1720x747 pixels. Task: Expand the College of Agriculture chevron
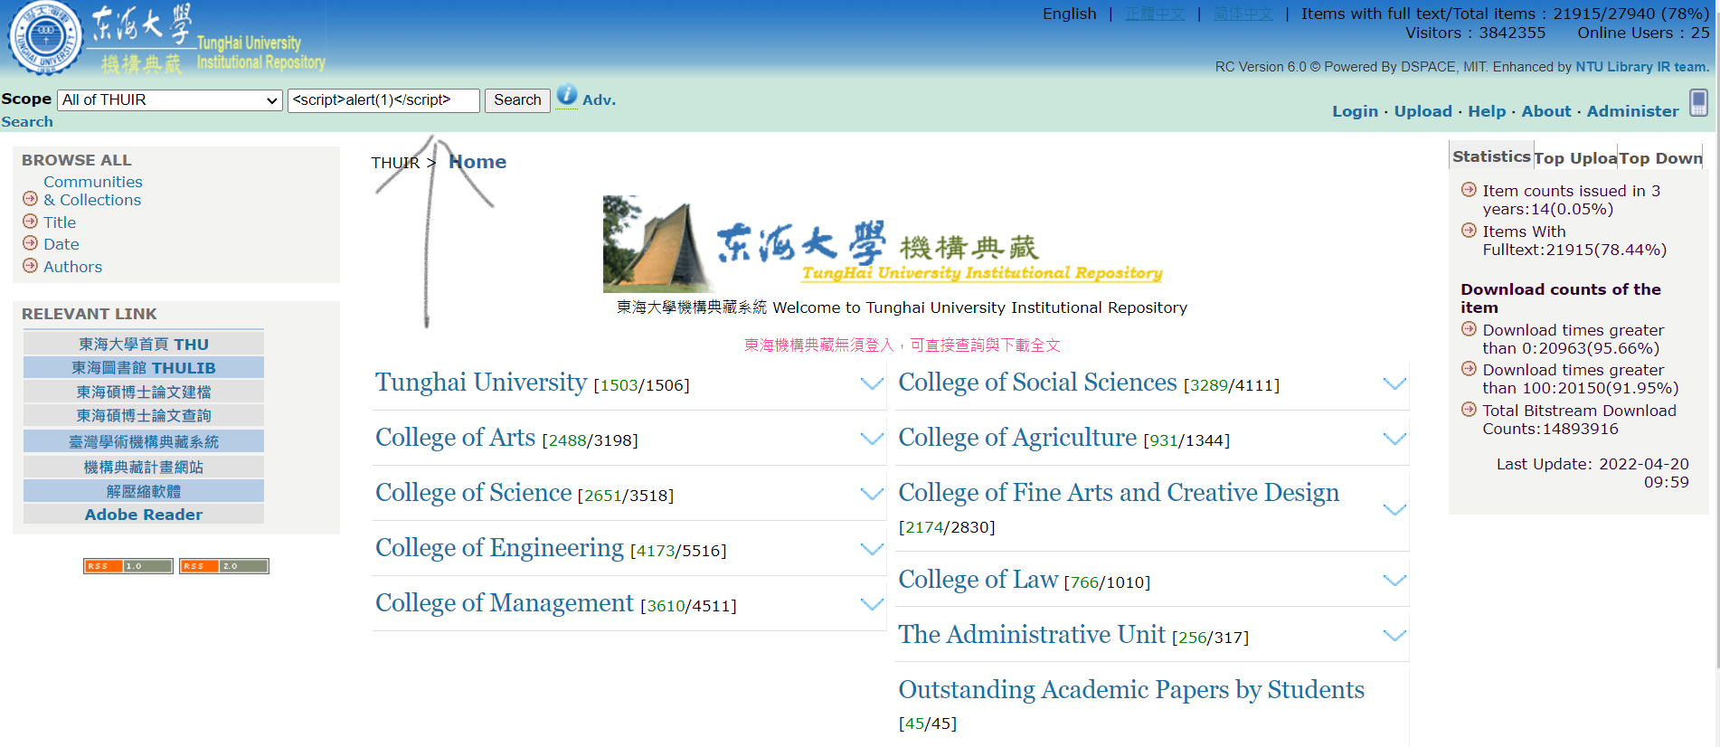(1394, 439)
